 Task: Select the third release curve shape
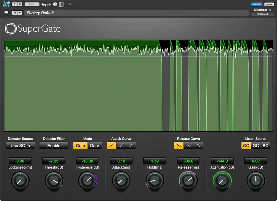[x=198, y=146]
